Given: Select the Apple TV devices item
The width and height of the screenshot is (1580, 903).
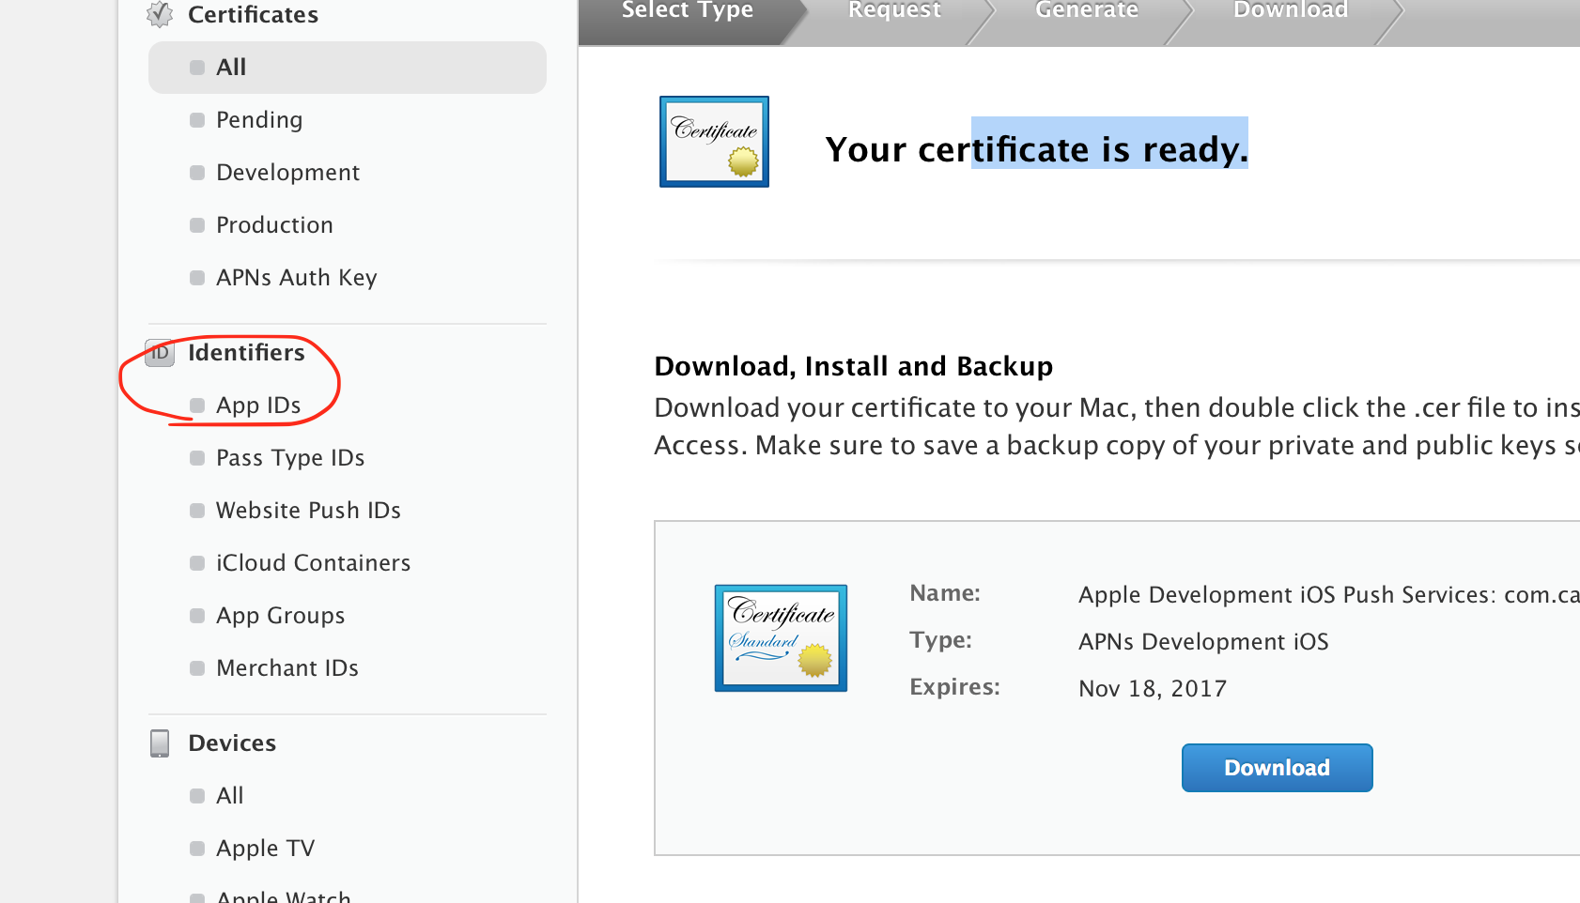Looking at the screenshot, I should coord(265,849).
